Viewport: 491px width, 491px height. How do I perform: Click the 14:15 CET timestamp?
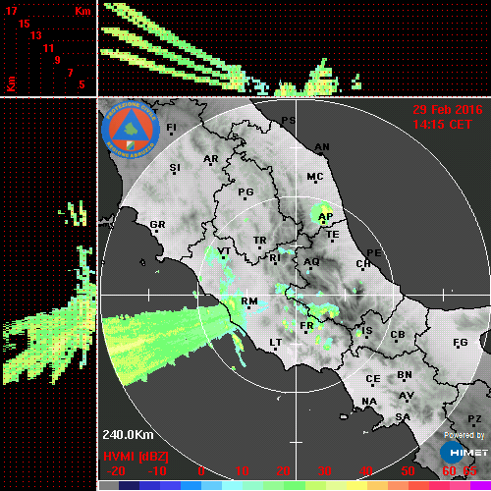[x=442, y=125]
